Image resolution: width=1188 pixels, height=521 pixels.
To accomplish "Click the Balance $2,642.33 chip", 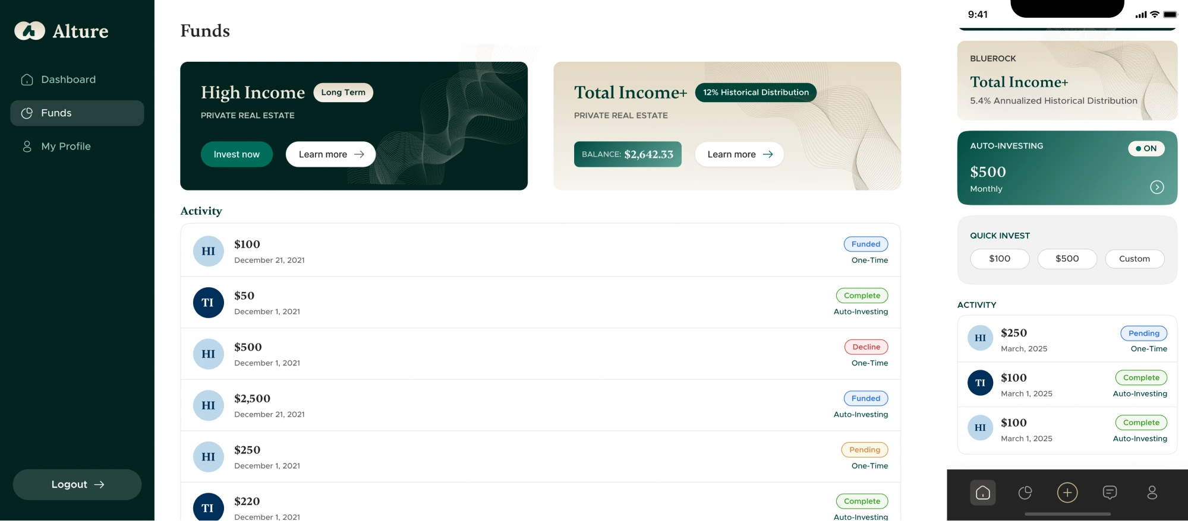I will coord(628,154).
